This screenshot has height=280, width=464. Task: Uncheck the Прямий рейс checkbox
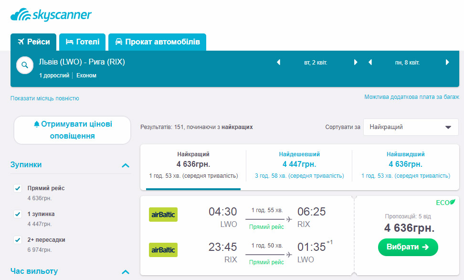pyautogui.click(x=18, y=188)
